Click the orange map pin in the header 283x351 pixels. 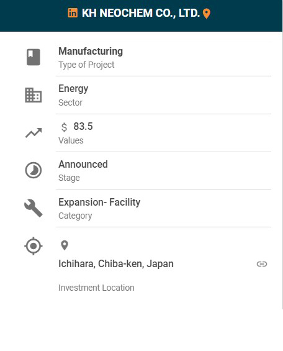click(x=207, y=14)
